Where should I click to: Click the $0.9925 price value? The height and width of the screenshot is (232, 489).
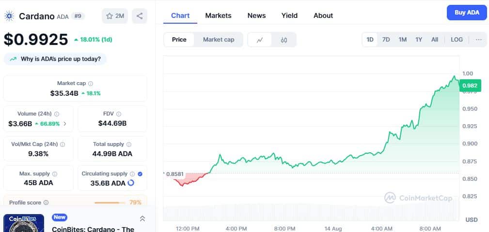[x=36, y=40]
